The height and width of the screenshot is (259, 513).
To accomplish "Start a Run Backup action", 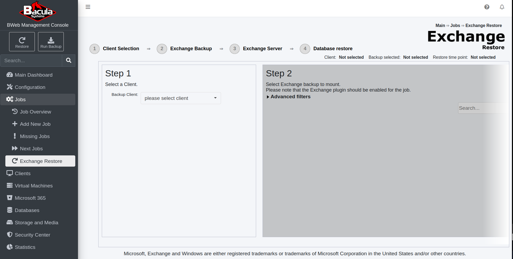I will pyautogui.click(x=51, y=42).
